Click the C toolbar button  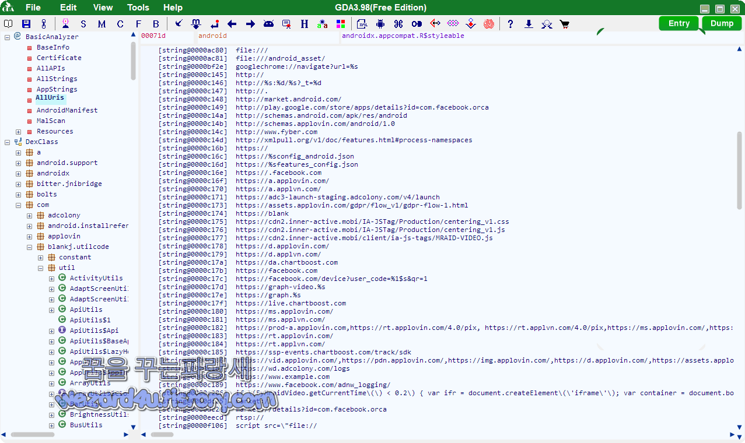pos(120,24)
